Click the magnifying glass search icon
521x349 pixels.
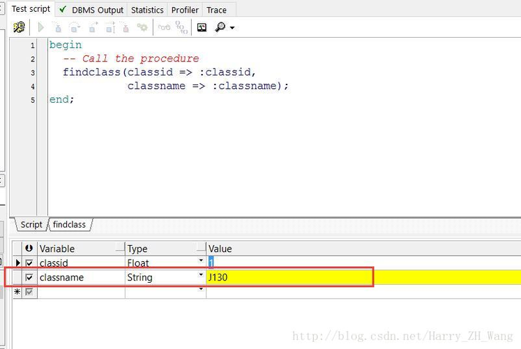220,27
